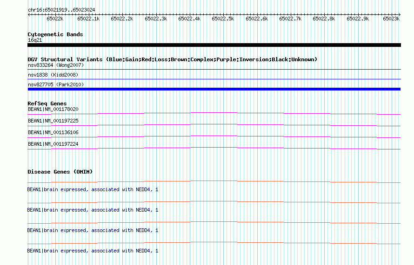The height and width of the screenshot is (265, 414).
Task: Click the black 16q21 cytogenetic band bar
Action: tap(214, 45)
